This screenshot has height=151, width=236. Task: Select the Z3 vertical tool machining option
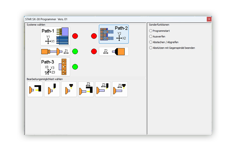point(120,89)
